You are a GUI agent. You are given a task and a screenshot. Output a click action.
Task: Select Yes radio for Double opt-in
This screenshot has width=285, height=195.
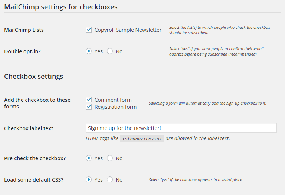coord(89,51)
